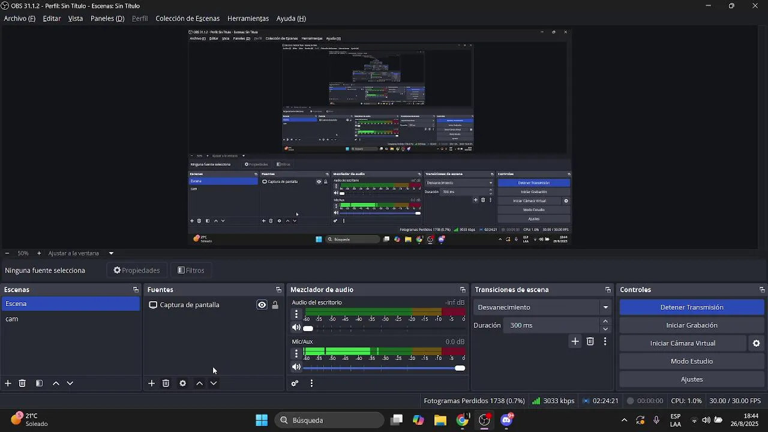Select the Escena scene
This screenshot has height=432, width=768.
[x=71, y=304]
